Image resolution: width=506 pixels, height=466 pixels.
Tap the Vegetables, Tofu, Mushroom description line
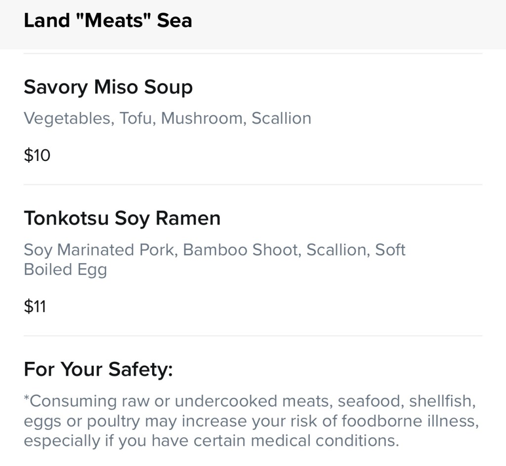pyautogui.click(x=168, y=118)
